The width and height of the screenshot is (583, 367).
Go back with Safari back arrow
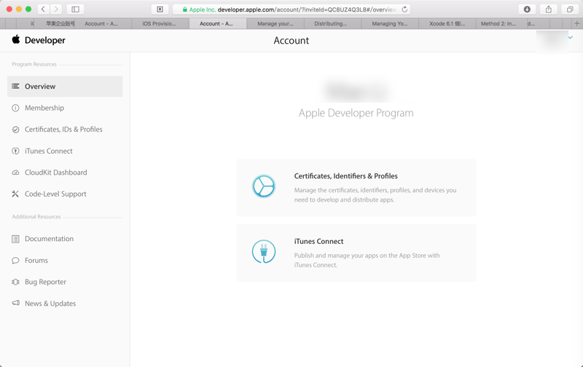click(44, 9)
